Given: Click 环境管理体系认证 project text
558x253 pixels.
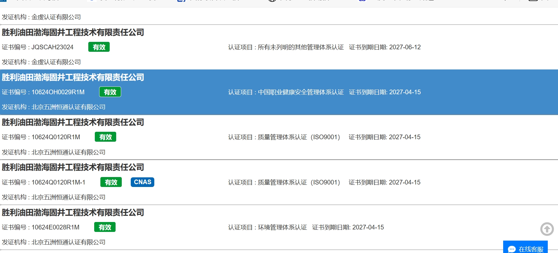Looking at the screenshot, I should pos(282,227).
